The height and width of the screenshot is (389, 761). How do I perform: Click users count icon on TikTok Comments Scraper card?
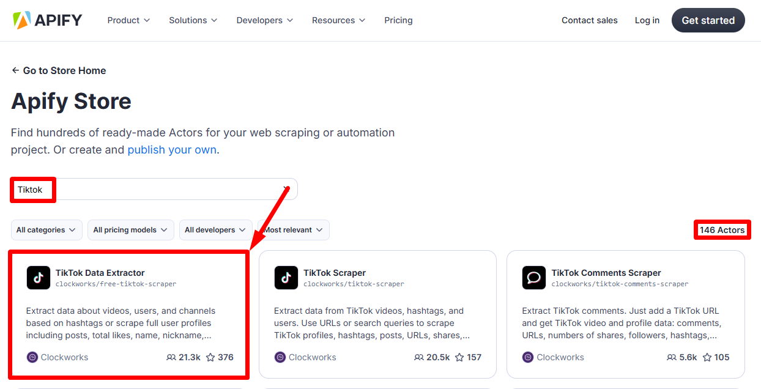(671, 357)
